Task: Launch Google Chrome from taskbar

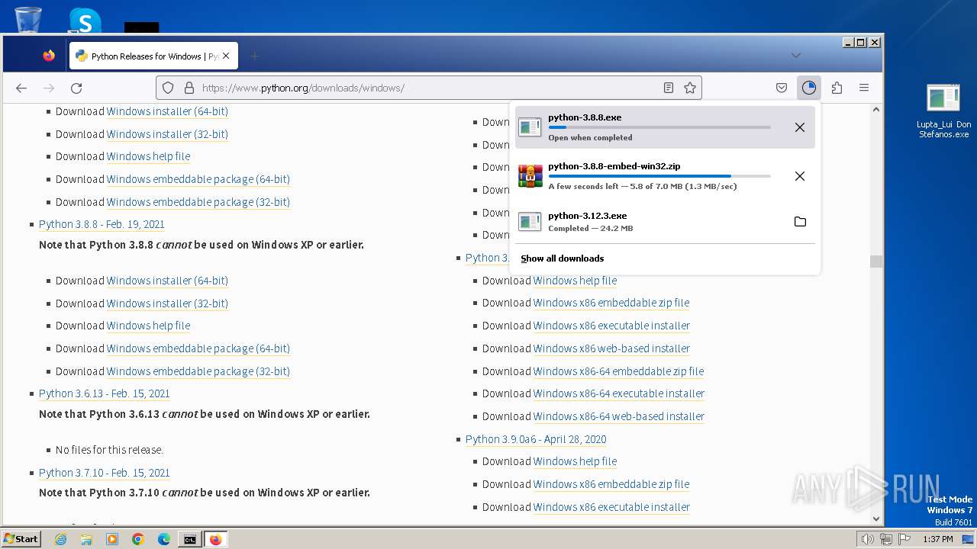Action: tap(138, 539)
